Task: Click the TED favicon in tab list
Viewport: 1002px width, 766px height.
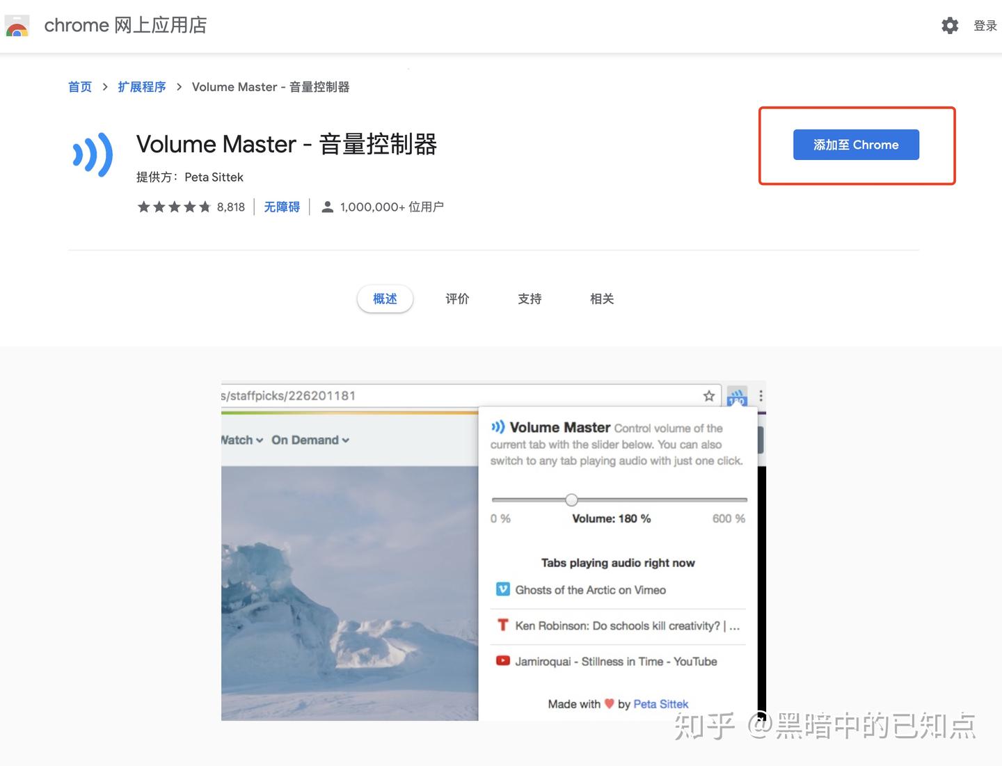Action: [502, 625]
